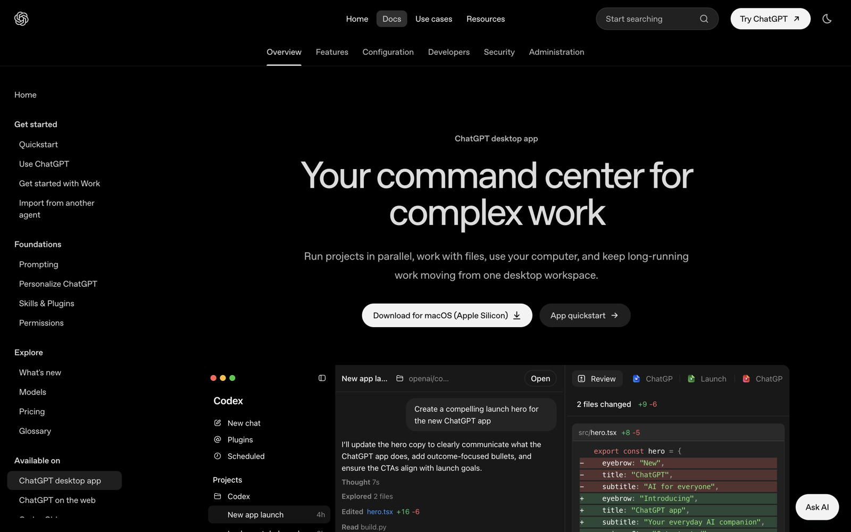The width and height of the screenshot is (851, 532).
Task: Click the hero.tsx edited file link
Action: click(x=380, y=512)
